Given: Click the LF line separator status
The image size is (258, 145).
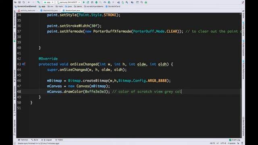Looking at the screenshot, I should (x=218, y=143).
